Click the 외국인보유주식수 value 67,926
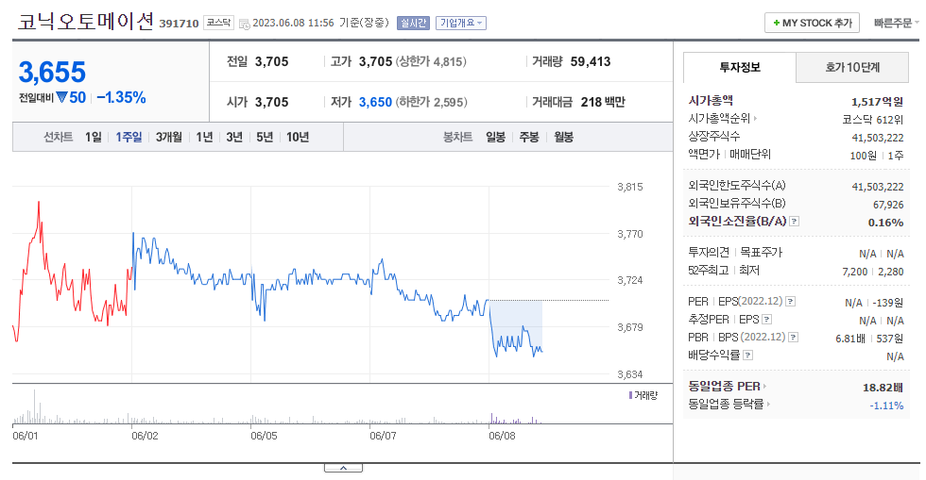926x480 pixels. click(x=888, y=205)
